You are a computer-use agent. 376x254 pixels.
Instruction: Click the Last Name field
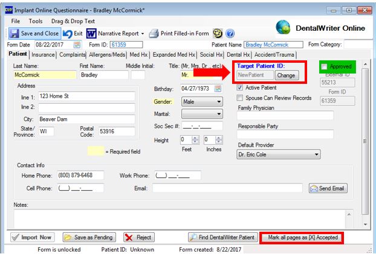coord(45,75)
